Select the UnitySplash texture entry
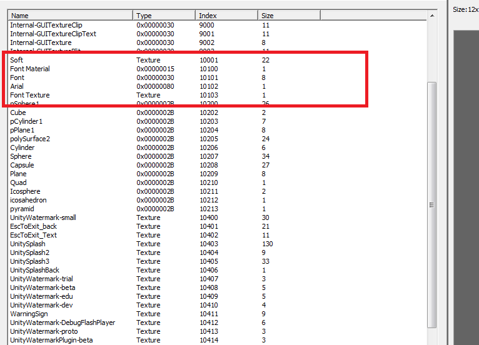The width and height of the screenshot is (479, 345). (28, 244)
